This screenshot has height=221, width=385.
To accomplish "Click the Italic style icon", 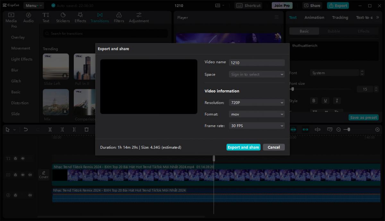I will point(337,101).
